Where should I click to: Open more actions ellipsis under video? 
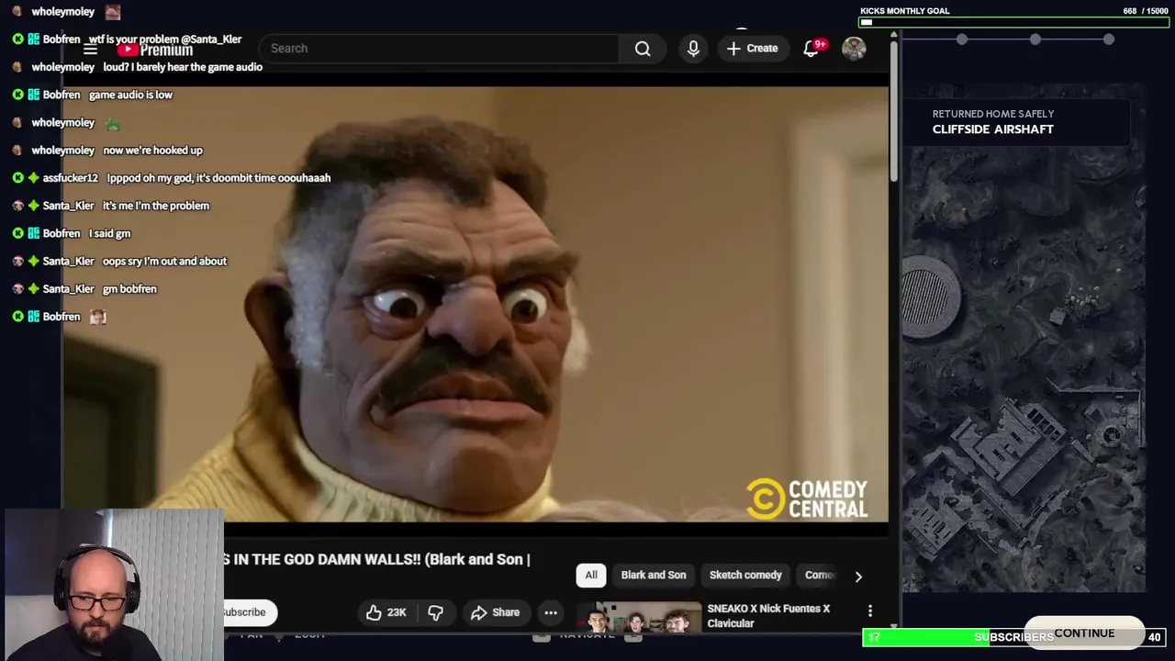pos(551,612)
